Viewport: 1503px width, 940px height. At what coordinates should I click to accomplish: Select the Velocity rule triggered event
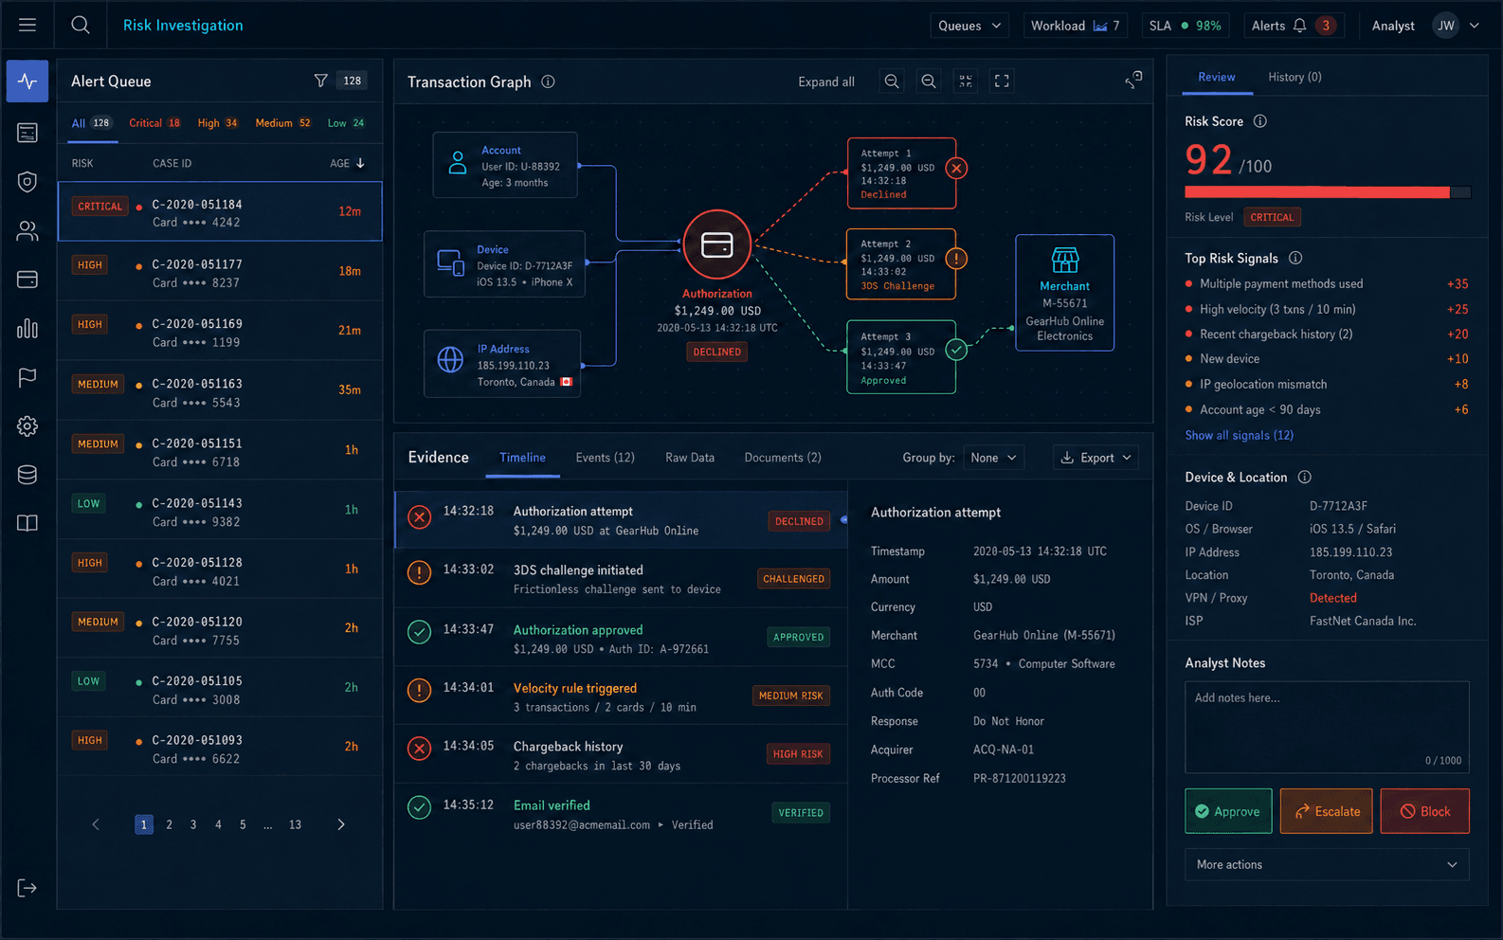point(621,696)
